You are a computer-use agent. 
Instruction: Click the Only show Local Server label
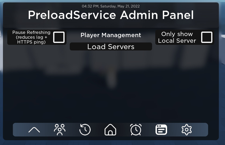click(x=177, y=37)
